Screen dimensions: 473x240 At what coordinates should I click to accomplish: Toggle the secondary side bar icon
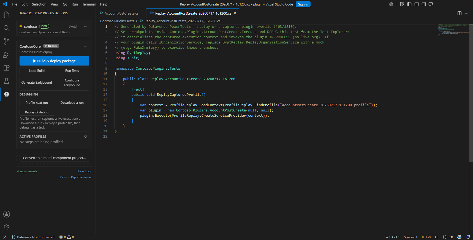click(424, 4)
